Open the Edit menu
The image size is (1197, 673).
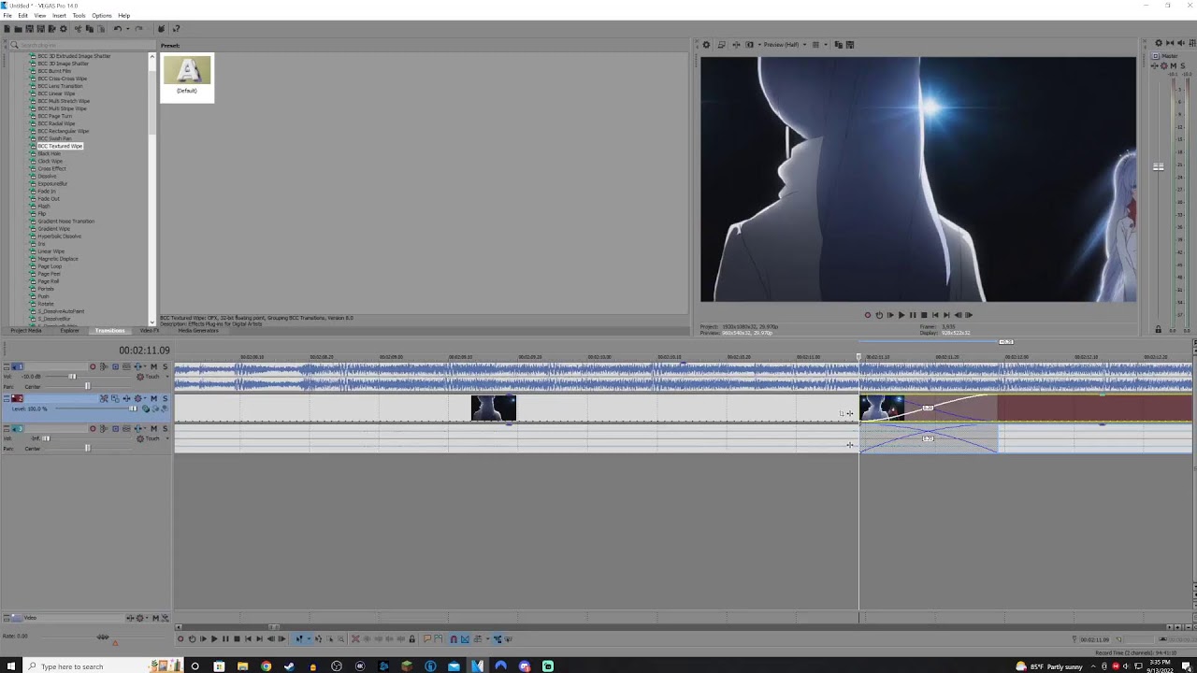coord(23,15)
